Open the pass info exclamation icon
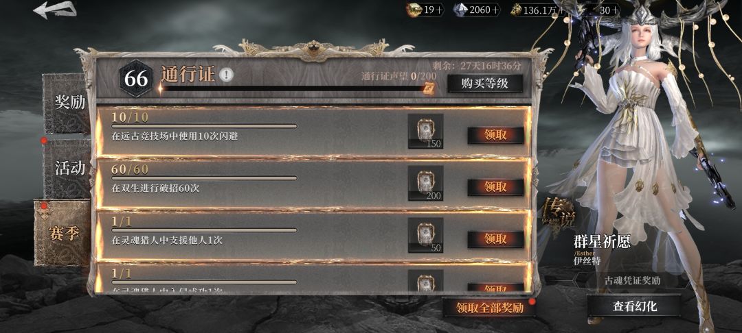The image size is (742, 333). [x=227, y=75]
